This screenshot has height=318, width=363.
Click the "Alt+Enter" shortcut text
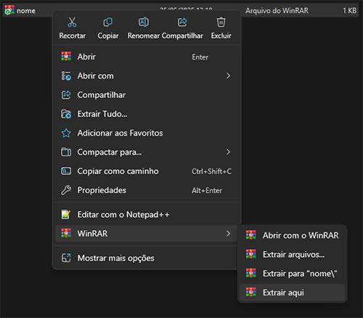(207, 190)
